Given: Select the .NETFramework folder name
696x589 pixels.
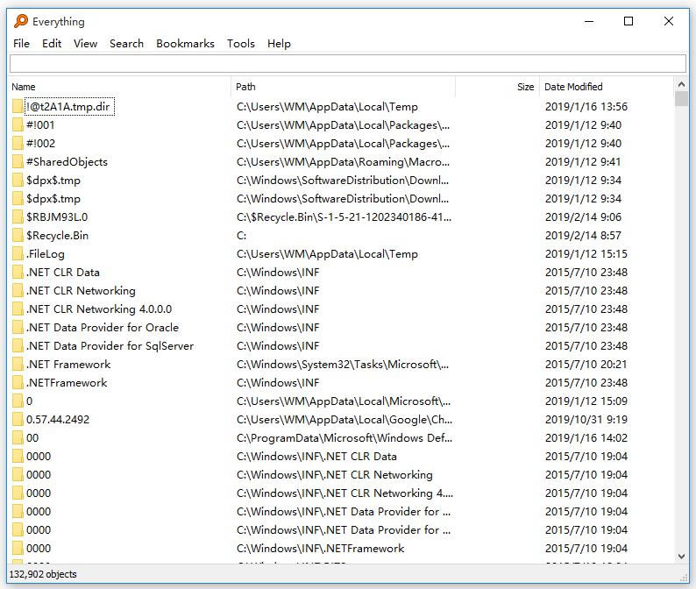Looking at the screenshot, I should coord(67,383).
